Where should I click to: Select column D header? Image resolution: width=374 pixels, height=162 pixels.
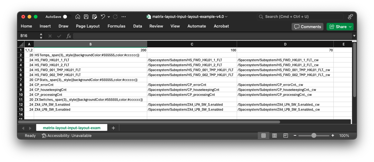(x=285, y=45)
